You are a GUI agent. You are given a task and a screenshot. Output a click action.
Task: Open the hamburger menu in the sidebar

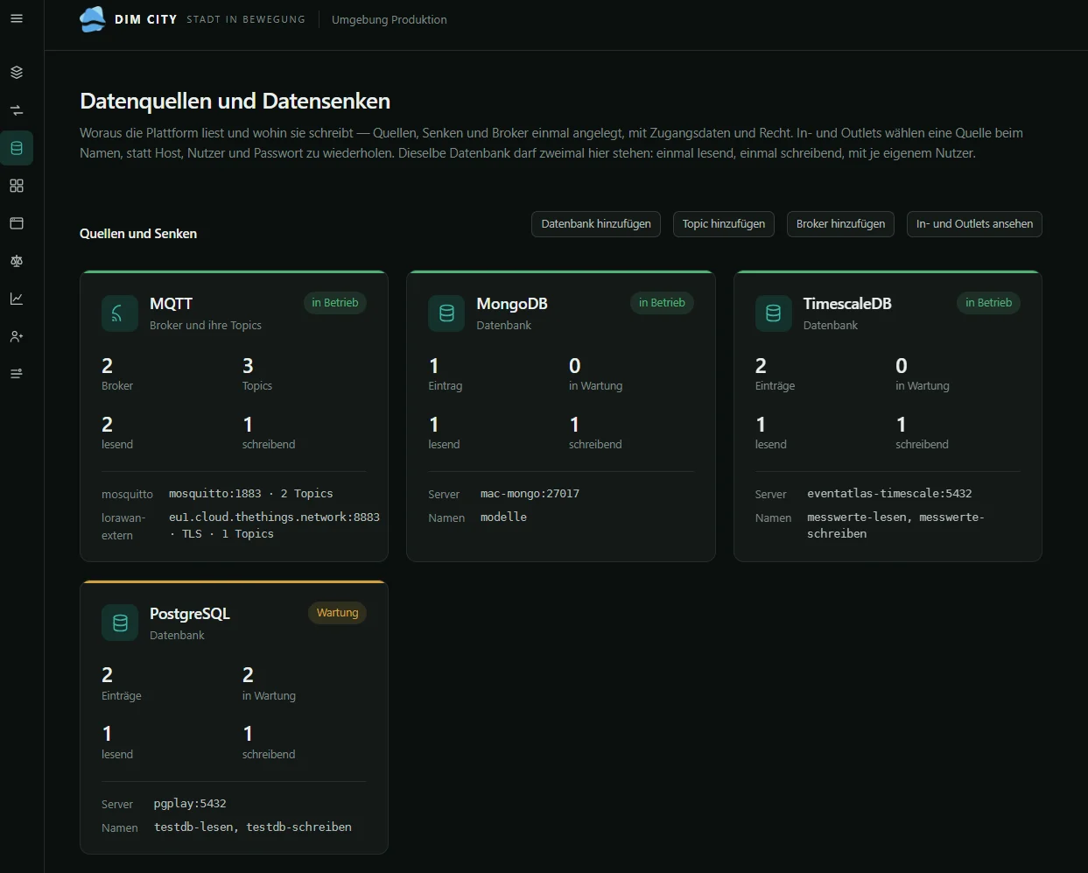[17, 18]
